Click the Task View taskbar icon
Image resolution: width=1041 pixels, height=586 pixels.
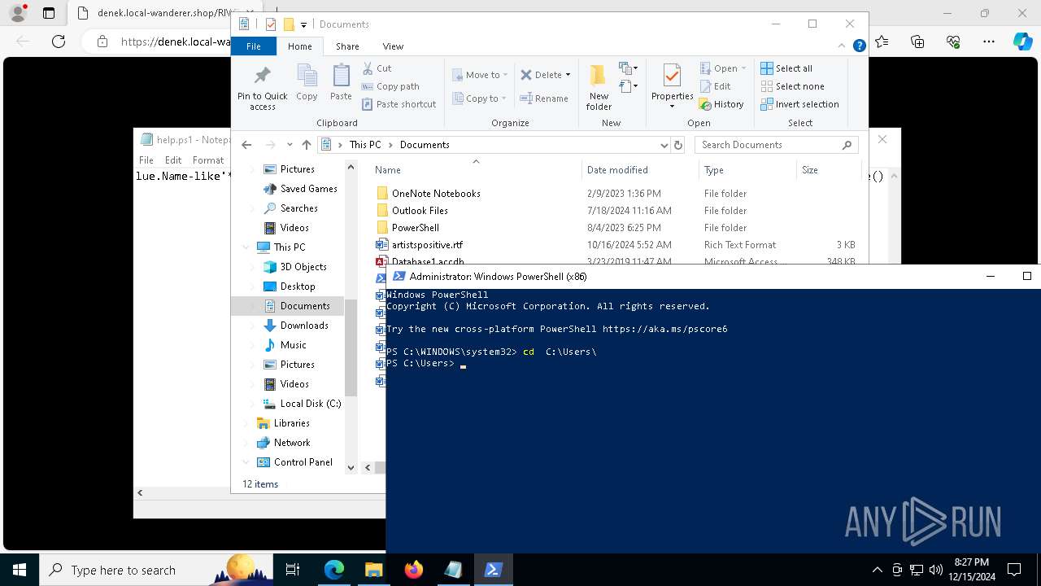click(294, 570)
